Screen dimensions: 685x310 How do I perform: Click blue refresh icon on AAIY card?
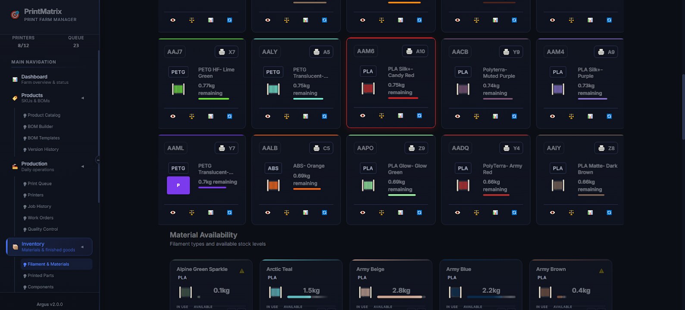pos(609,212)
